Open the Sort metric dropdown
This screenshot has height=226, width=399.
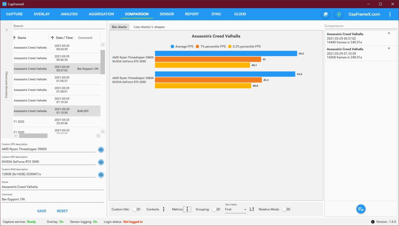pyautogui.click(x=235, y=209)
